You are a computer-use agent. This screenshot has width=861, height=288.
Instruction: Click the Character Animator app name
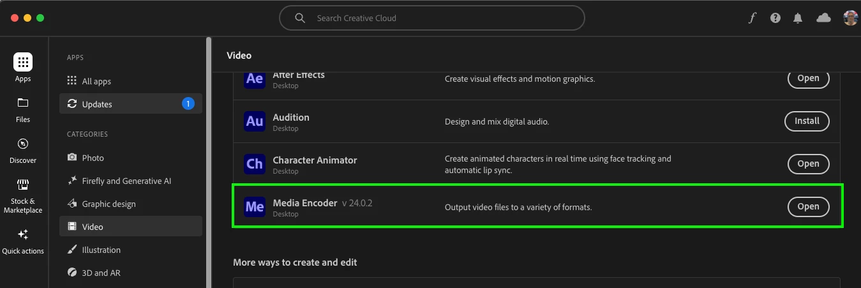315,160
